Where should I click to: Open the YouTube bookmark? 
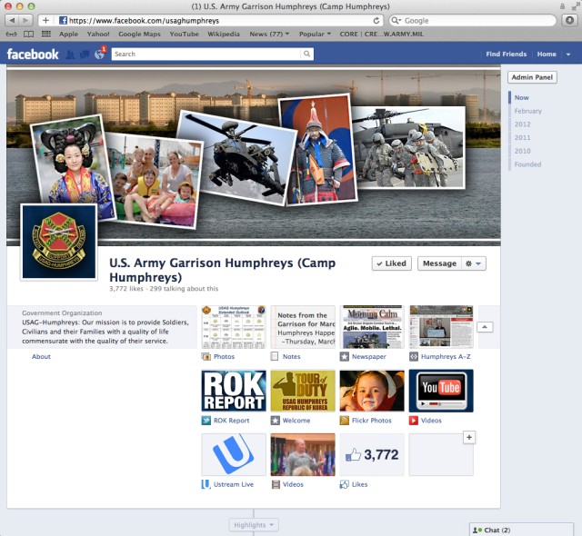[x=184, y=35]
